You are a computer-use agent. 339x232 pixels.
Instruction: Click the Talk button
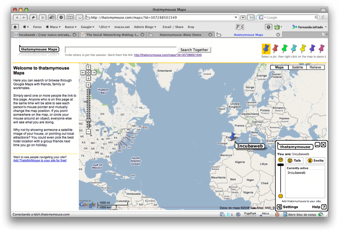[294, 161]
